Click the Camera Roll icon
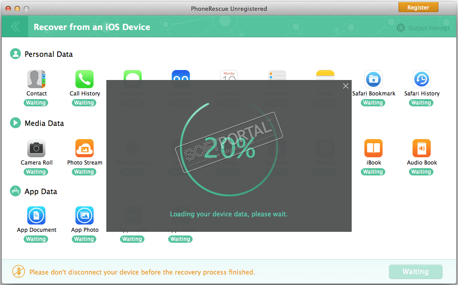This screenshot has height=285, width=458. click(x=36, y=148)
